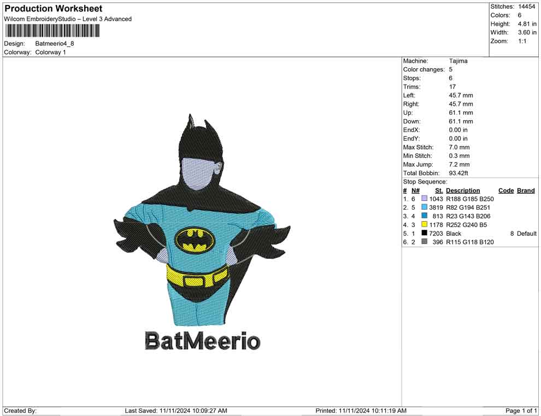Click the Height value 4.81 in
This screenshot has height=416, width=541.
pyautogui.click(x=527, y=24)
